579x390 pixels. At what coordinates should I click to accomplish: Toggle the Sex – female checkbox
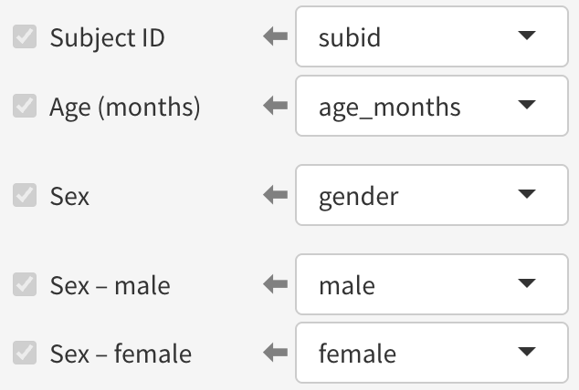point(24,353)
